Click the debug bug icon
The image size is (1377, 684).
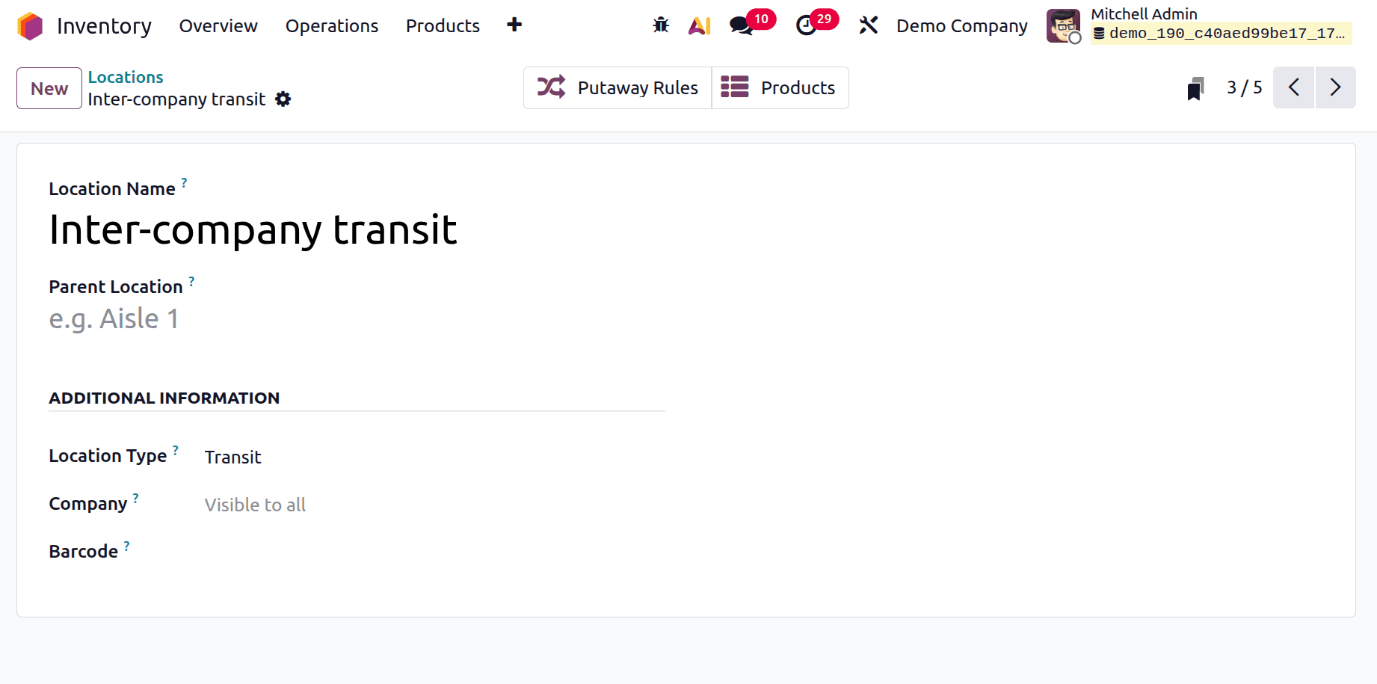point(660,25)
